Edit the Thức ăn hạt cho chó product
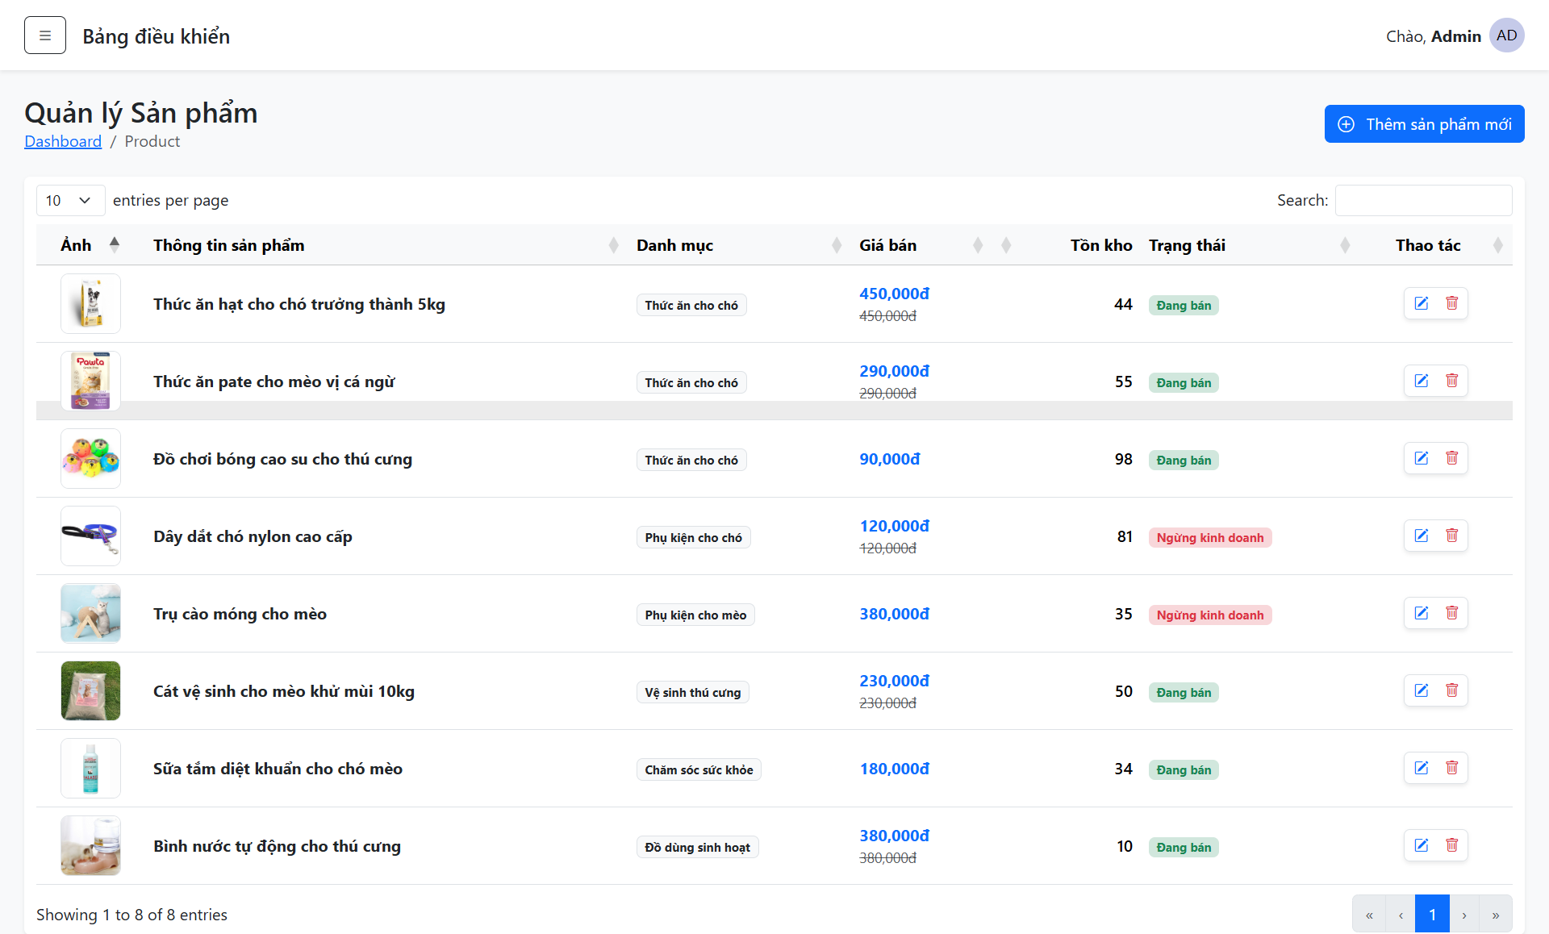The image size is (1549, 934). click(x=1421, y=303)
